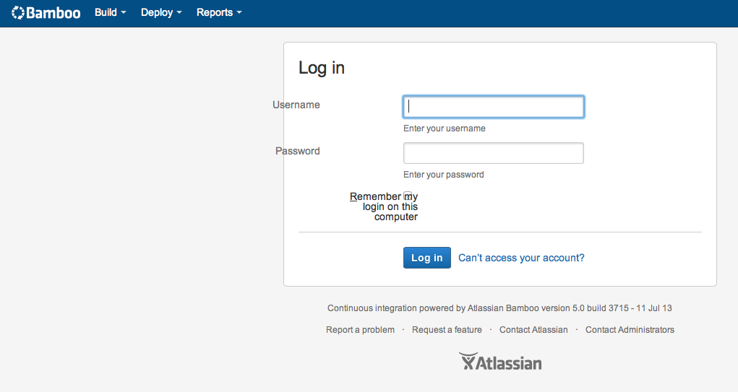Open the Deploy dropdown menu
Screen dimensions: 738x392
click(161, 13)
